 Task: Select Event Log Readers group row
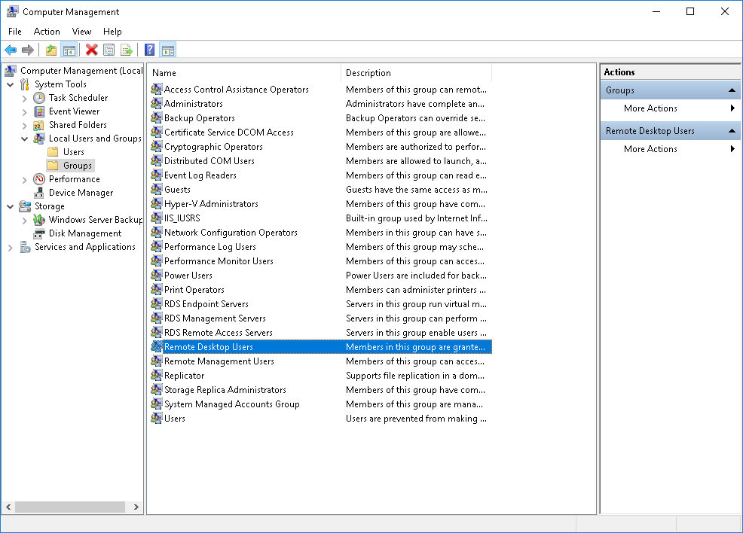(321, 175)
